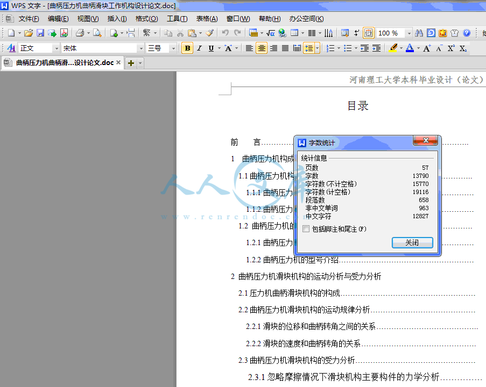486x387 pixels.
Task: Expand the line spacing dropdown arrow
Action: [317, 48]
